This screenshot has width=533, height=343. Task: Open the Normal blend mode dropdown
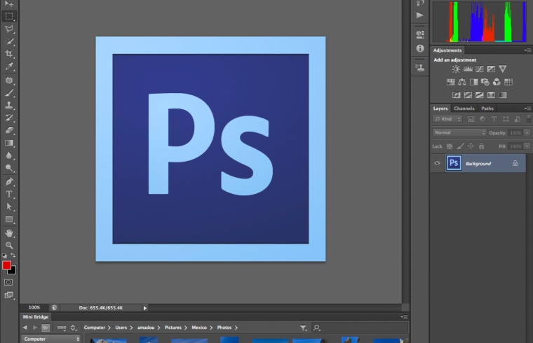pos(459,132)
